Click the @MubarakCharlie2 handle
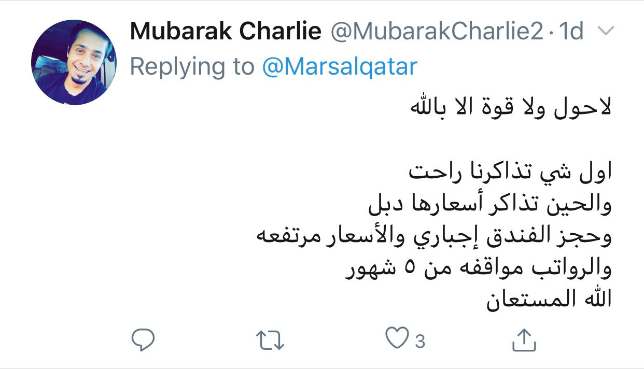 click(436, 33)
